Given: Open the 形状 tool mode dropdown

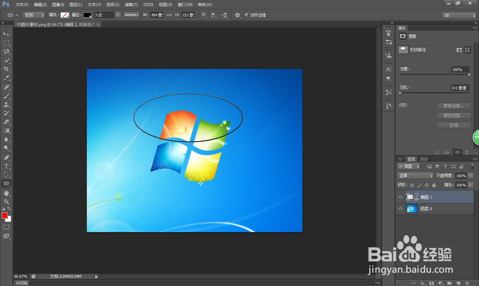Looking at the screenshot, I should 34,15.
